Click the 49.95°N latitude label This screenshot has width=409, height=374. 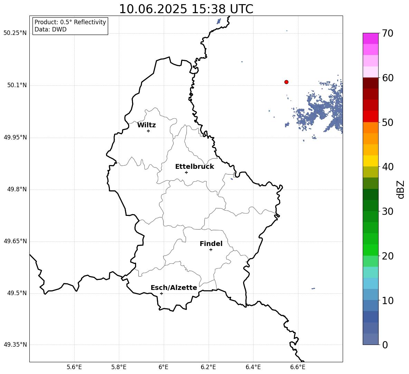pyautogui.click(x=15, y=137)
